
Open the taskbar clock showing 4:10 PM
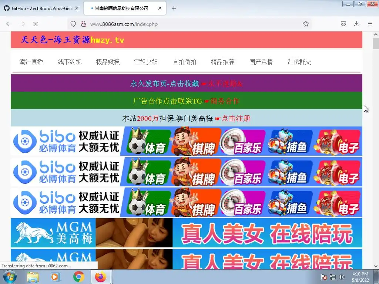pyautogui.click(x=360, y=277)
